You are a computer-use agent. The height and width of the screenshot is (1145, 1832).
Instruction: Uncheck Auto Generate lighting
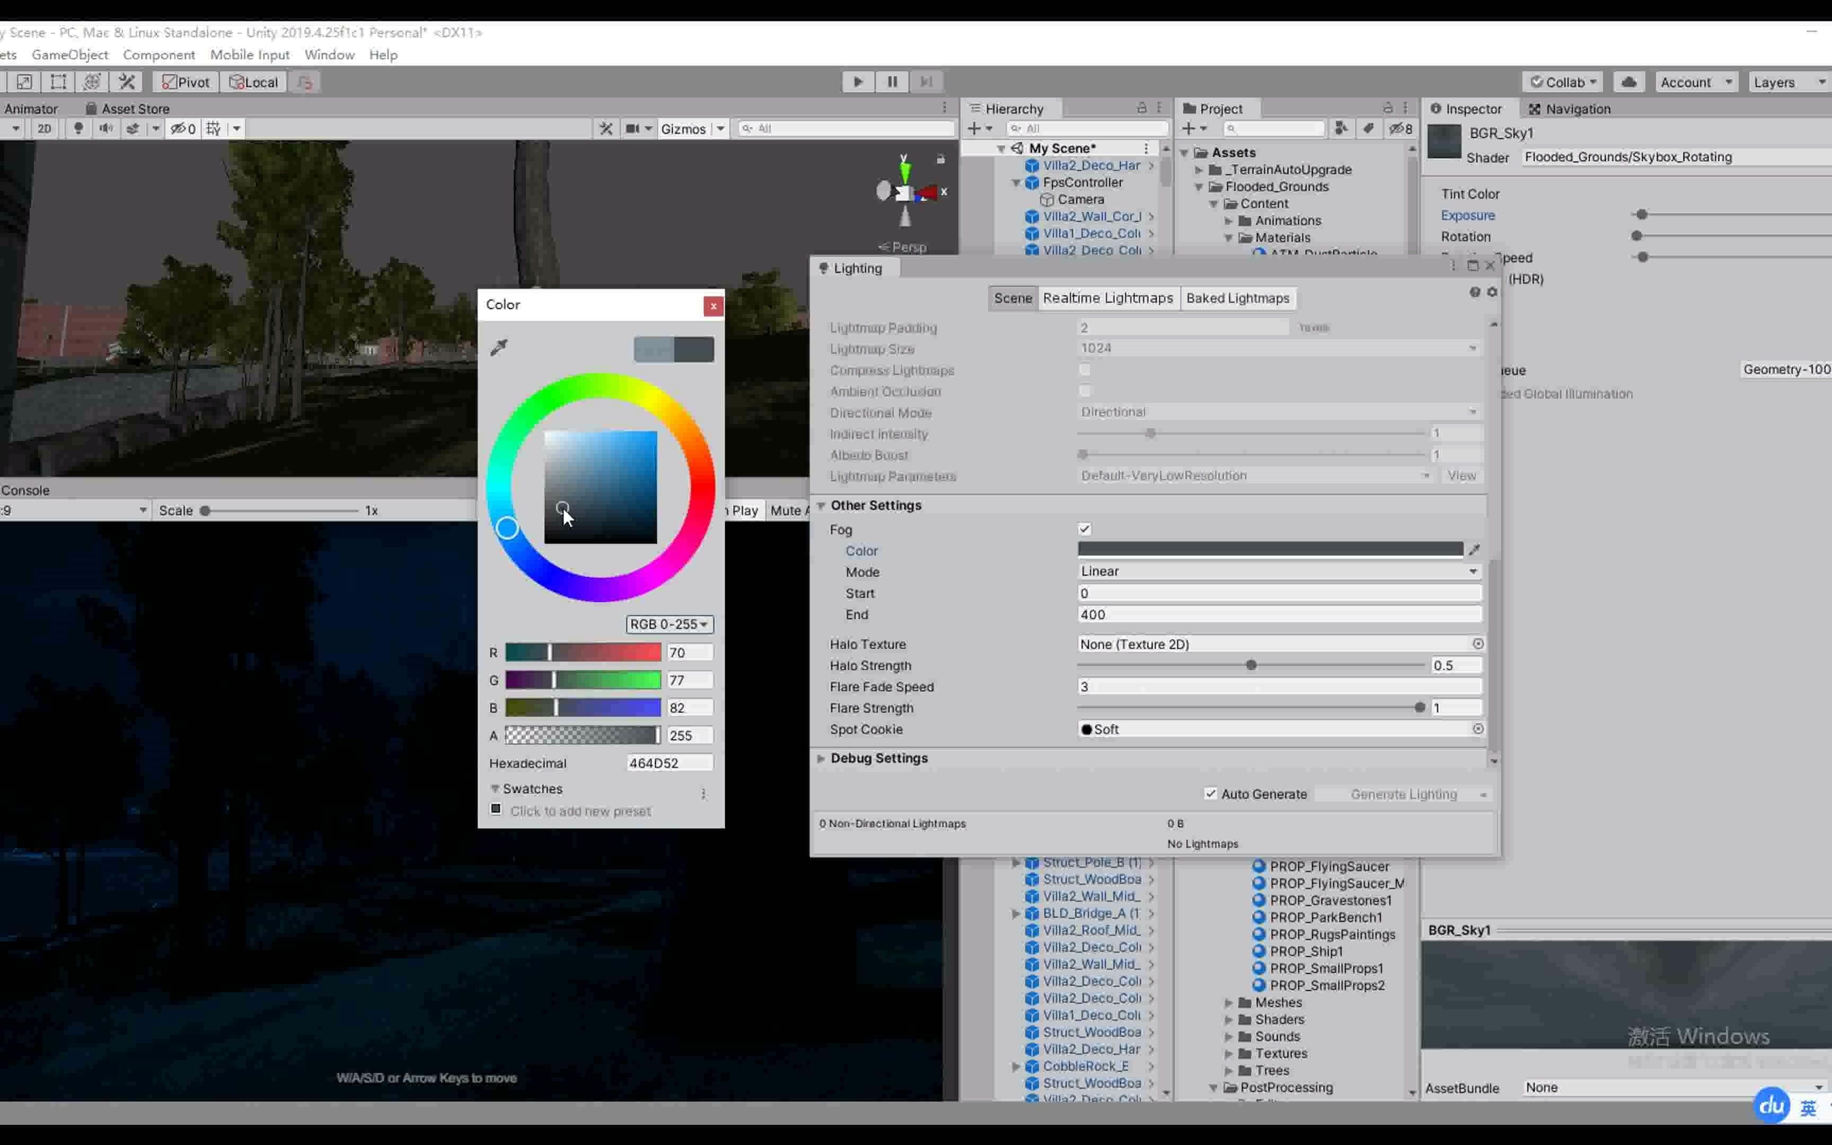[x=1211, y=794]
